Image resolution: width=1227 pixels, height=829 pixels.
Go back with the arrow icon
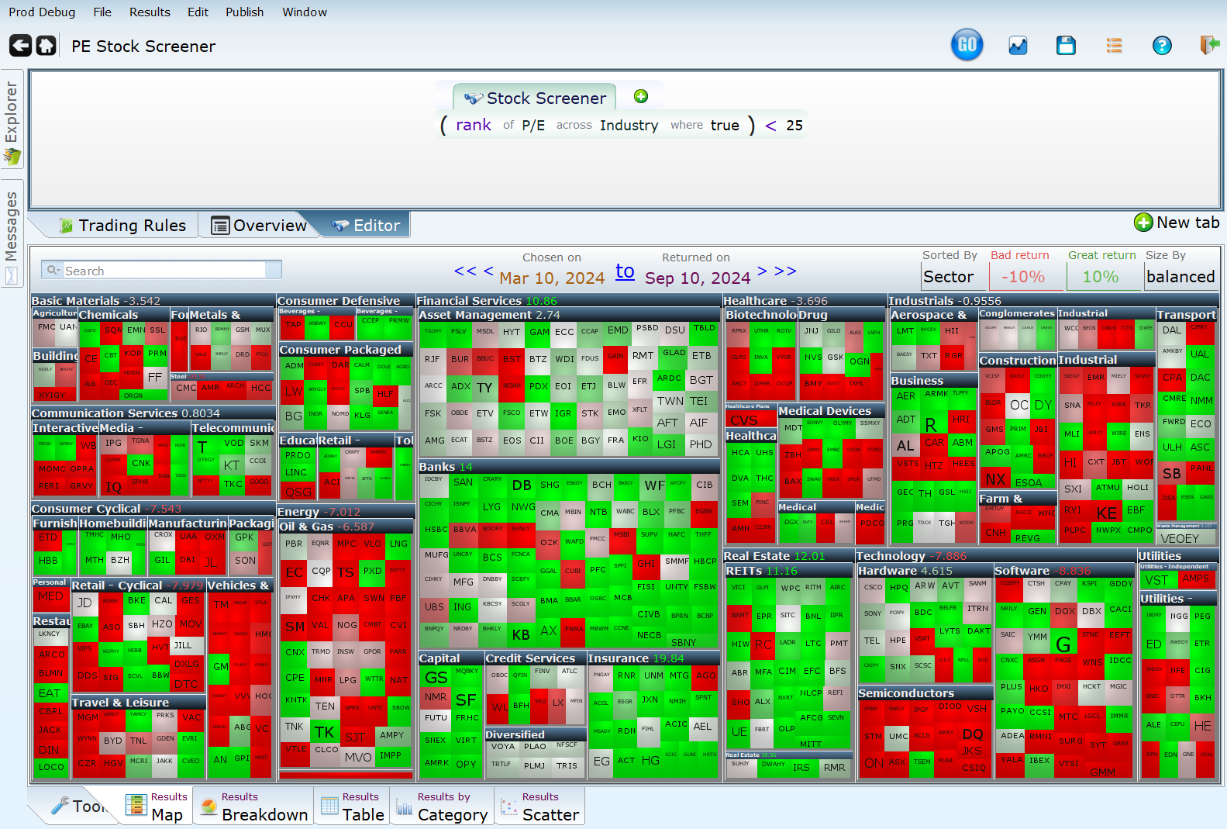pos(20,46)
